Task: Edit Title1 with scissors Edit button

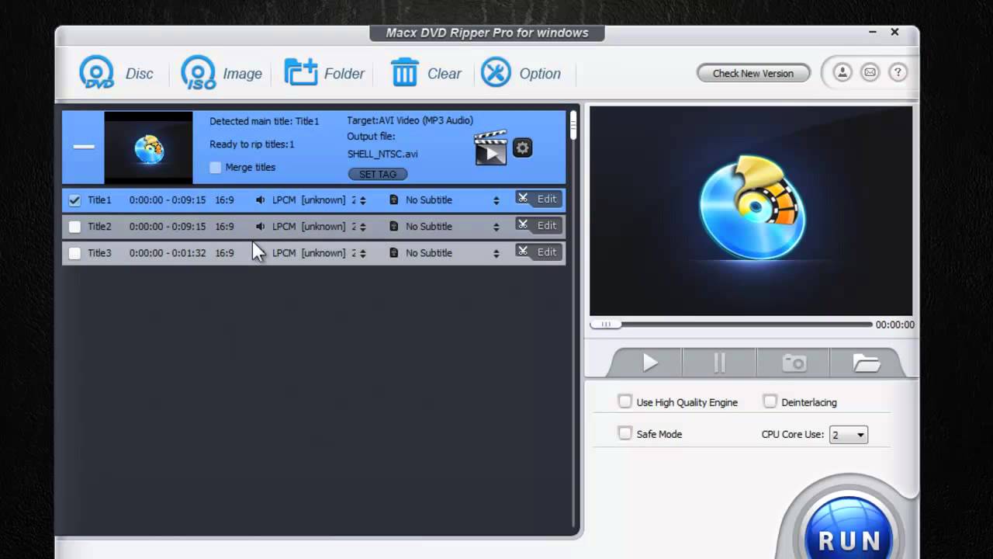Action: click(x=538, y=199)
